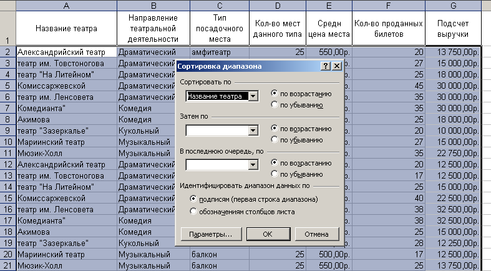Click header cell 'Кол-во мест данного типа'
491x271 pixels.
click(278, 29)
